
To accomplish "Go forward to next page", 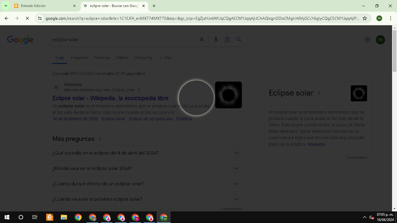I will click(17, 18).
